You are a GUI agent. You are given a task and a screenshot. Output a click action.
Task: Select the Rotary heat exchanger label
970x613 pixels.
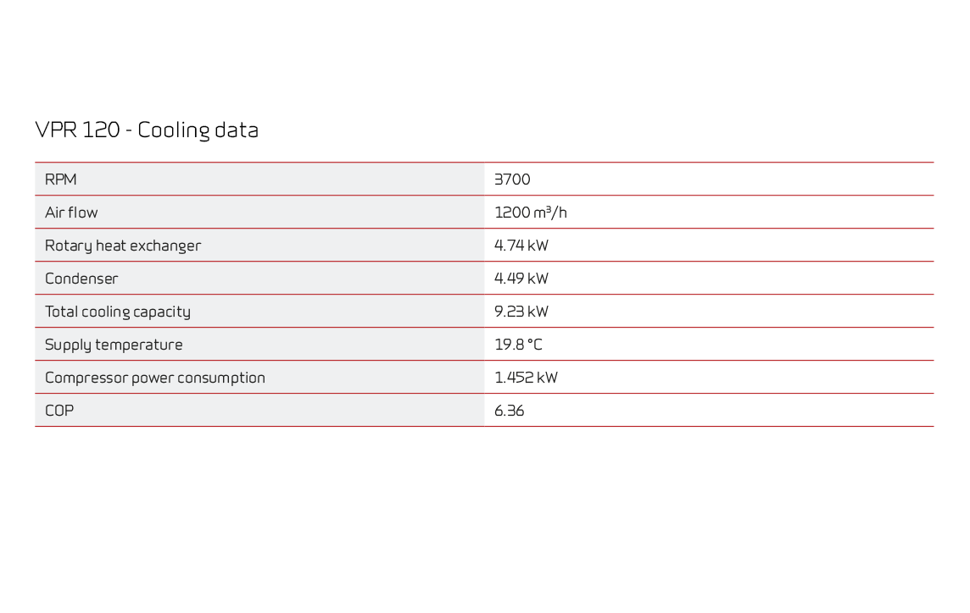point(123,246)
